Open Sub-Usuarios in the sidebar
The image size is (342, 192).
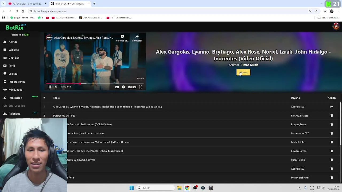[x=17, y=106]
